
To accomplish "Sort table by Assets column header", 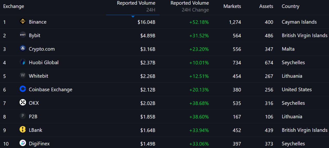I will click(x=266, y=6).
